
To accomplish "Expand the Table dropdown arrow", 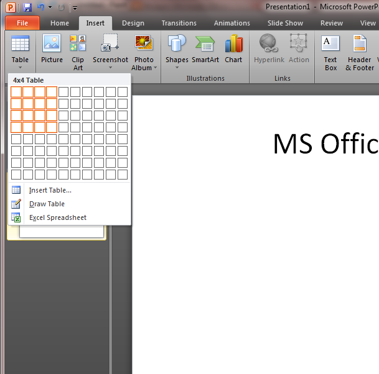I will 21,68.
